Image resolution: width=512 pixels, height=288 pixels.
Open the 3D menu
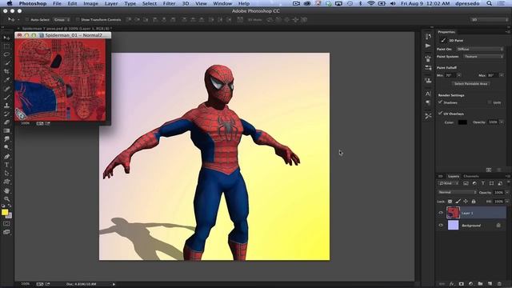[x=186, y=3]
